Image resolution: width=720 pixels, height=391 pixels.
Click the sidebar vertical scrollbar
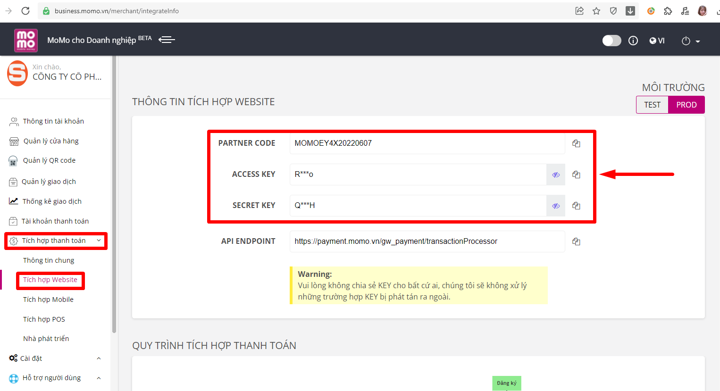click(x=114, y=194)
